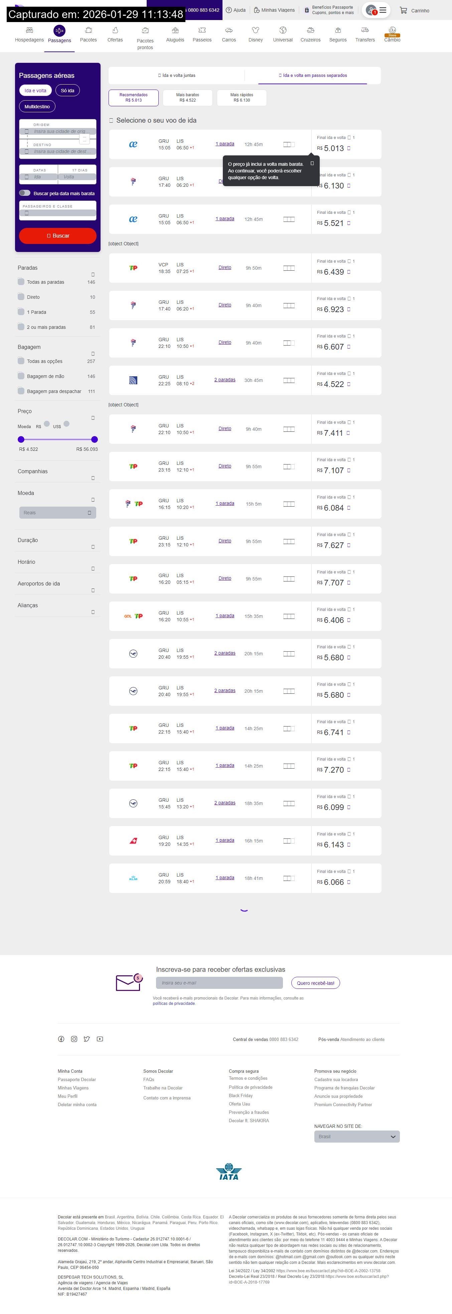Open the Reais currency dropdown
The image size is (452, 1314).
click(58, 513)
